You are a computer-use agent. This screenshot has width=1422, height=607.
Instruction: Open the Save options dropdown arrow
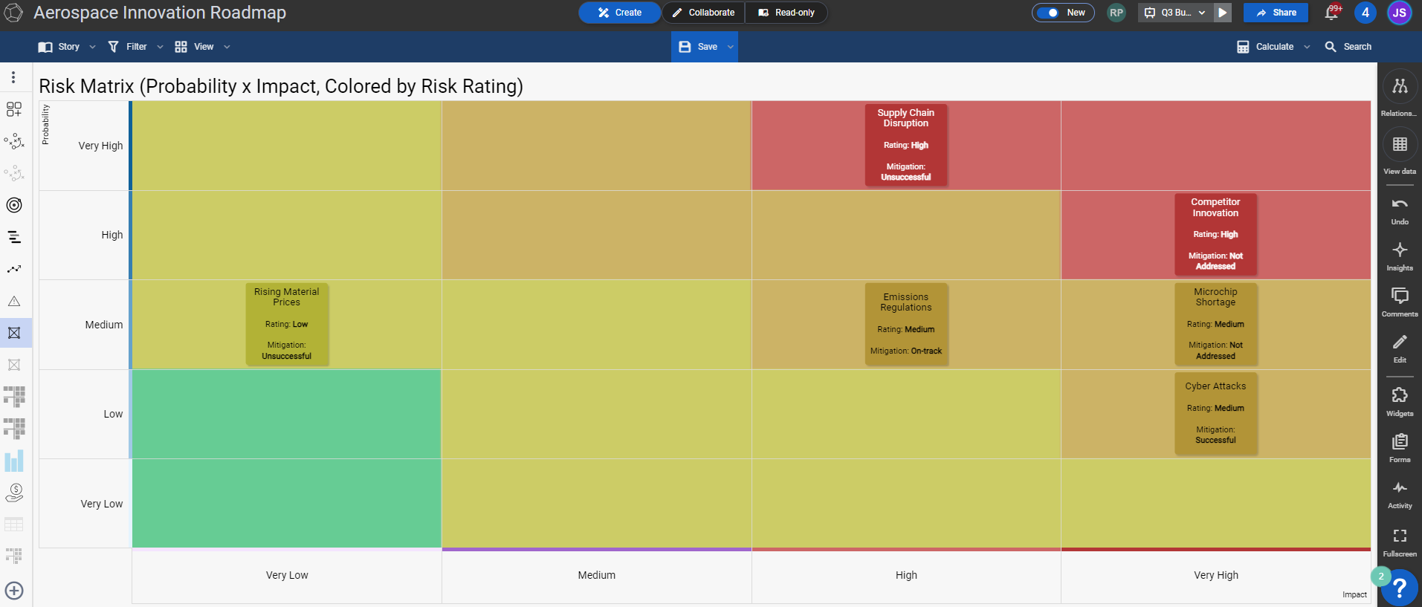[731, 47]
